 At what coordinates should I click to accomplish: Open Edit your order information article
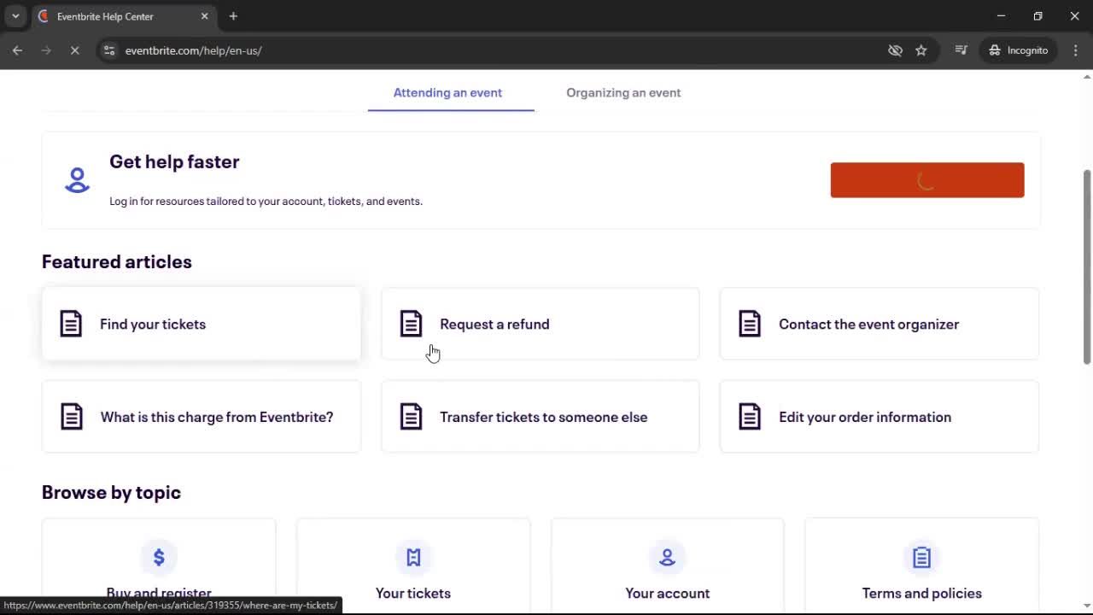(x=880, y=417)
